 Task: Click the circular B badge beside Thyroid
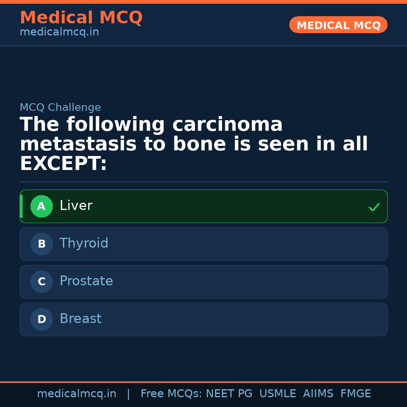[x=41, y=244]
